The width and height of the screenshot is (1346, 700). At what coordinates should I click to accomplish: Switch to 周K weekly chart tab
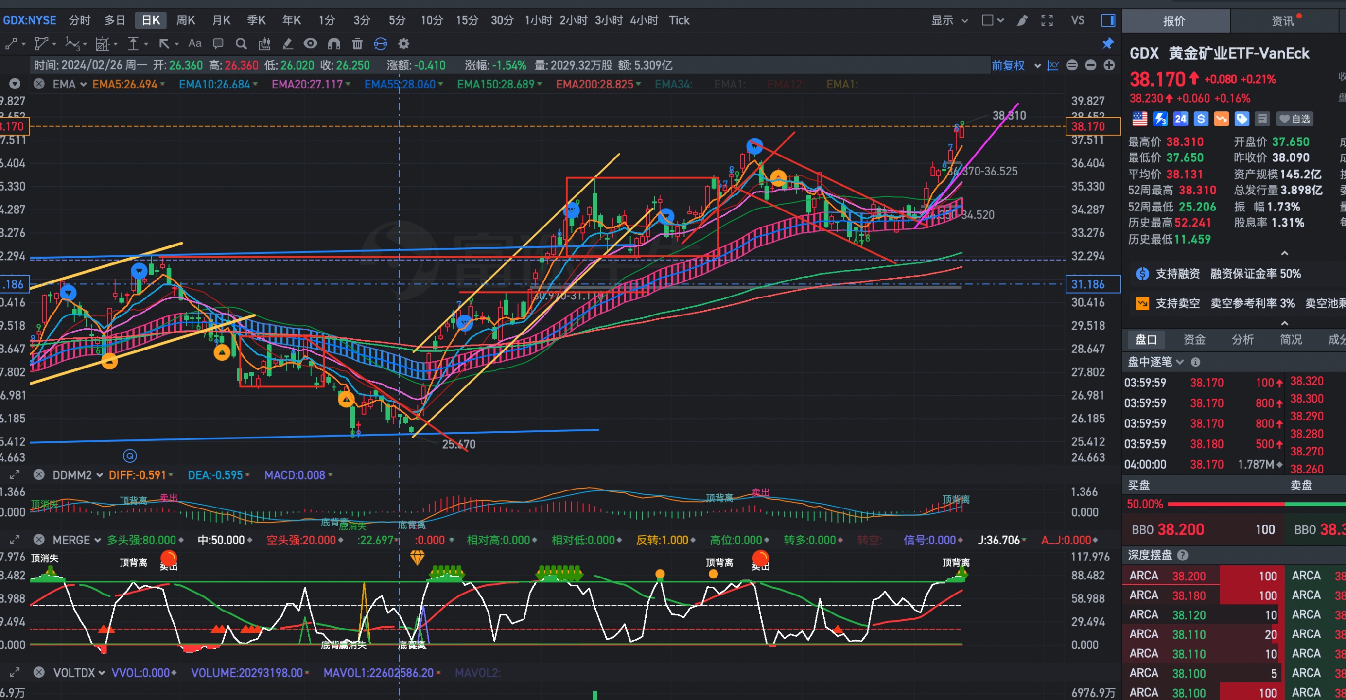click(186, 20)
